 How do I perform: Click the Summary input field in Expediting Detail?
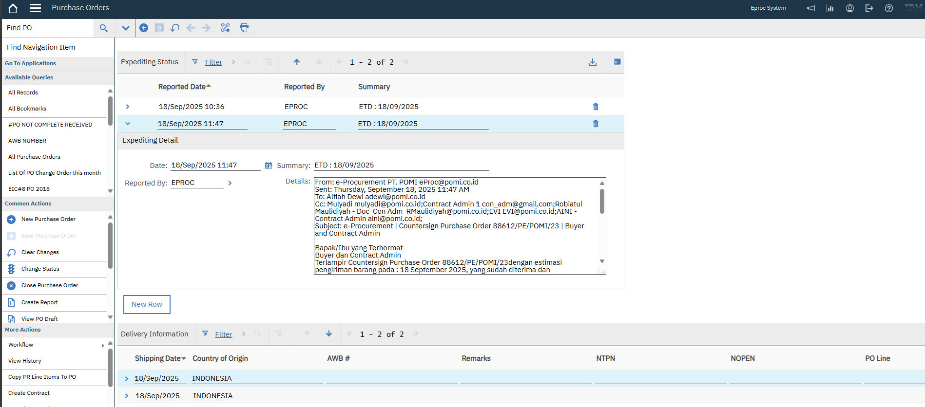[401, 165]
